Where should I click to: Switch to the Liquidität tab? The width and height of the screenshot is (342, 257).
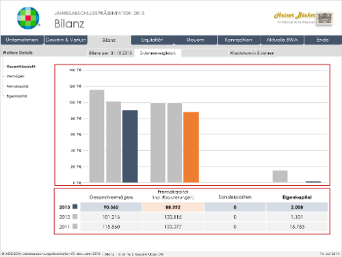tap(152, 40)
